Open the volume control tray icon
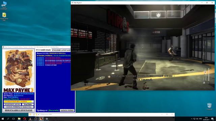The width and height of the screenshot is (216, 121). (197, 119)
